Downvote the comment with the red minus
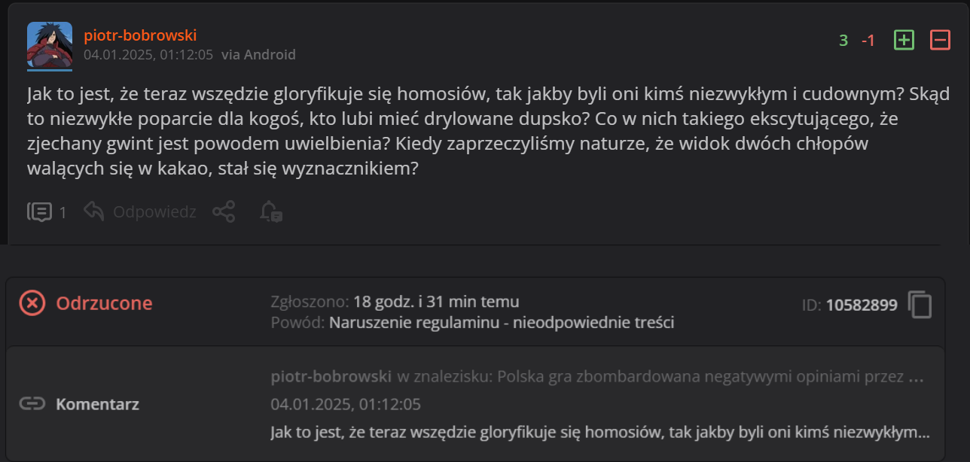The image size is (970, 462). [x=940, y=41]
